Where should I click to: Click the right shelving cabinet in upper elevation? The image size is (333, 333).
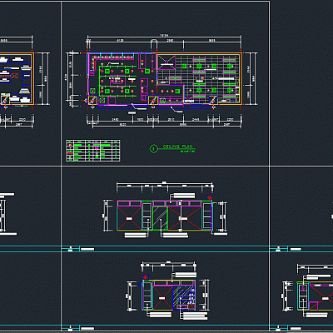tap(207, 216)
